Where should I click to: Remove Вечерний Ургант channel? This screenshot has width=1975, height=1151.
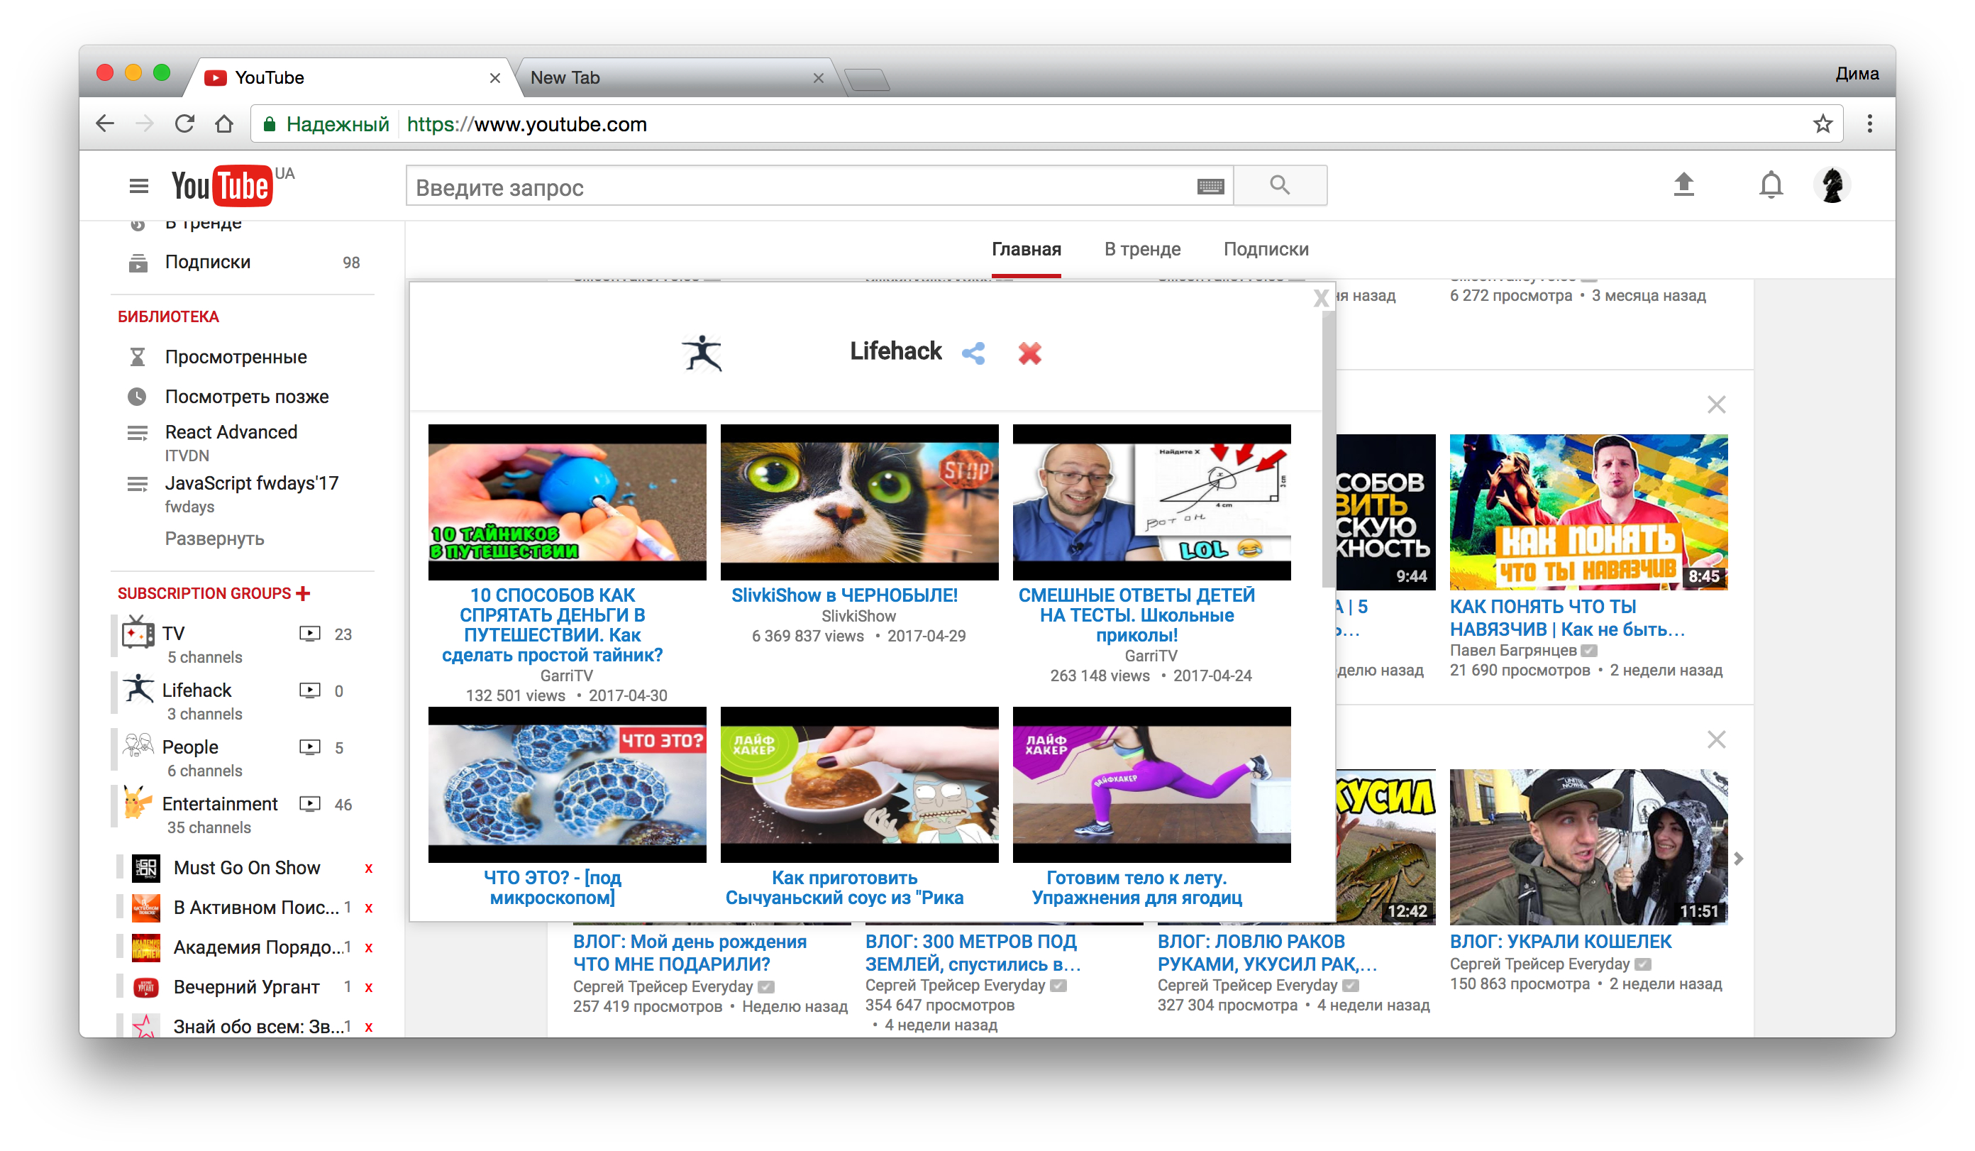coord(368,987)
